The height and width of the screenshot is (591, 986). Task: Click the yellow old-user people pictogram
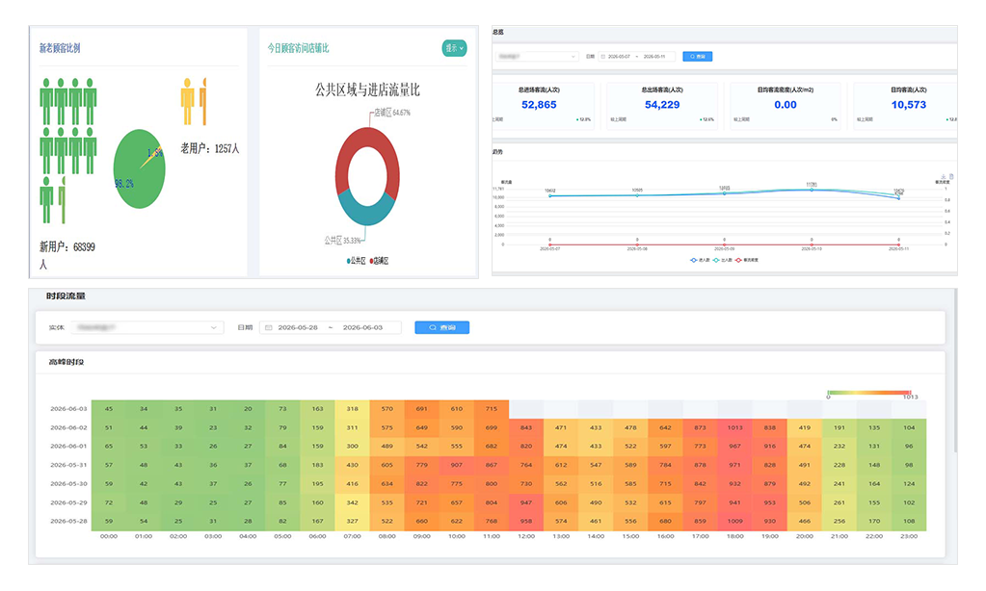pos(194,101)
